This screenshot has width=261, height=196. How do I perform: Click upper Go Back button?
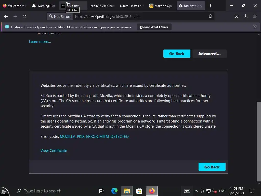click(177, 54)
